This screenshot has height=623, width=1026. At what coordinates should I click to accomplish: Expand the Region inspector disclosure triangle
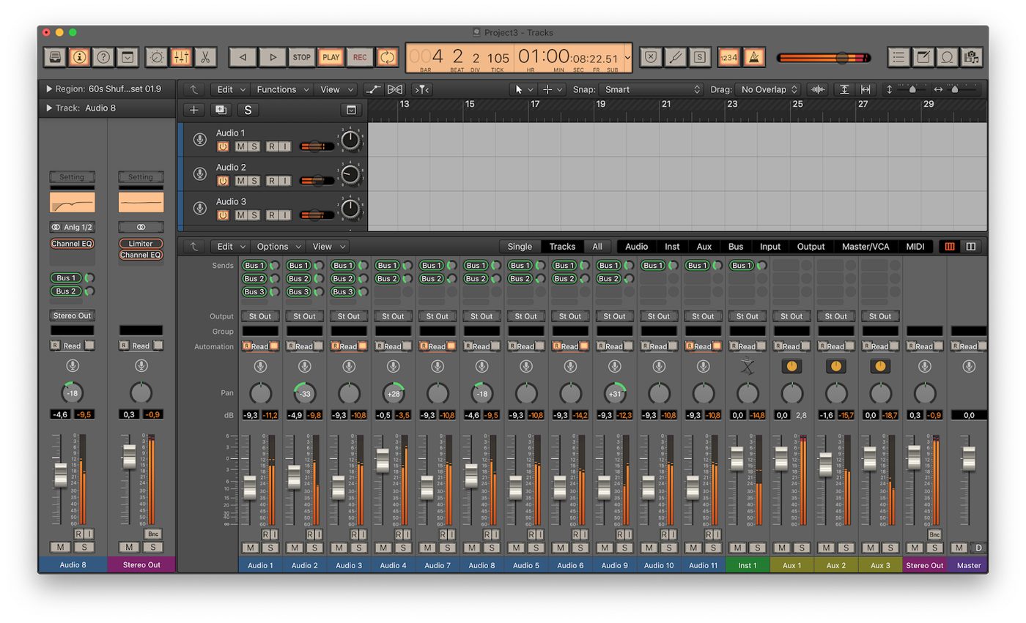[49, 89]
